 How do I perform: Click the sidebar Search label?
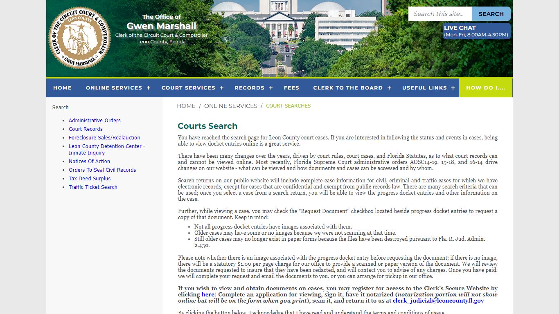click(60, 108)
